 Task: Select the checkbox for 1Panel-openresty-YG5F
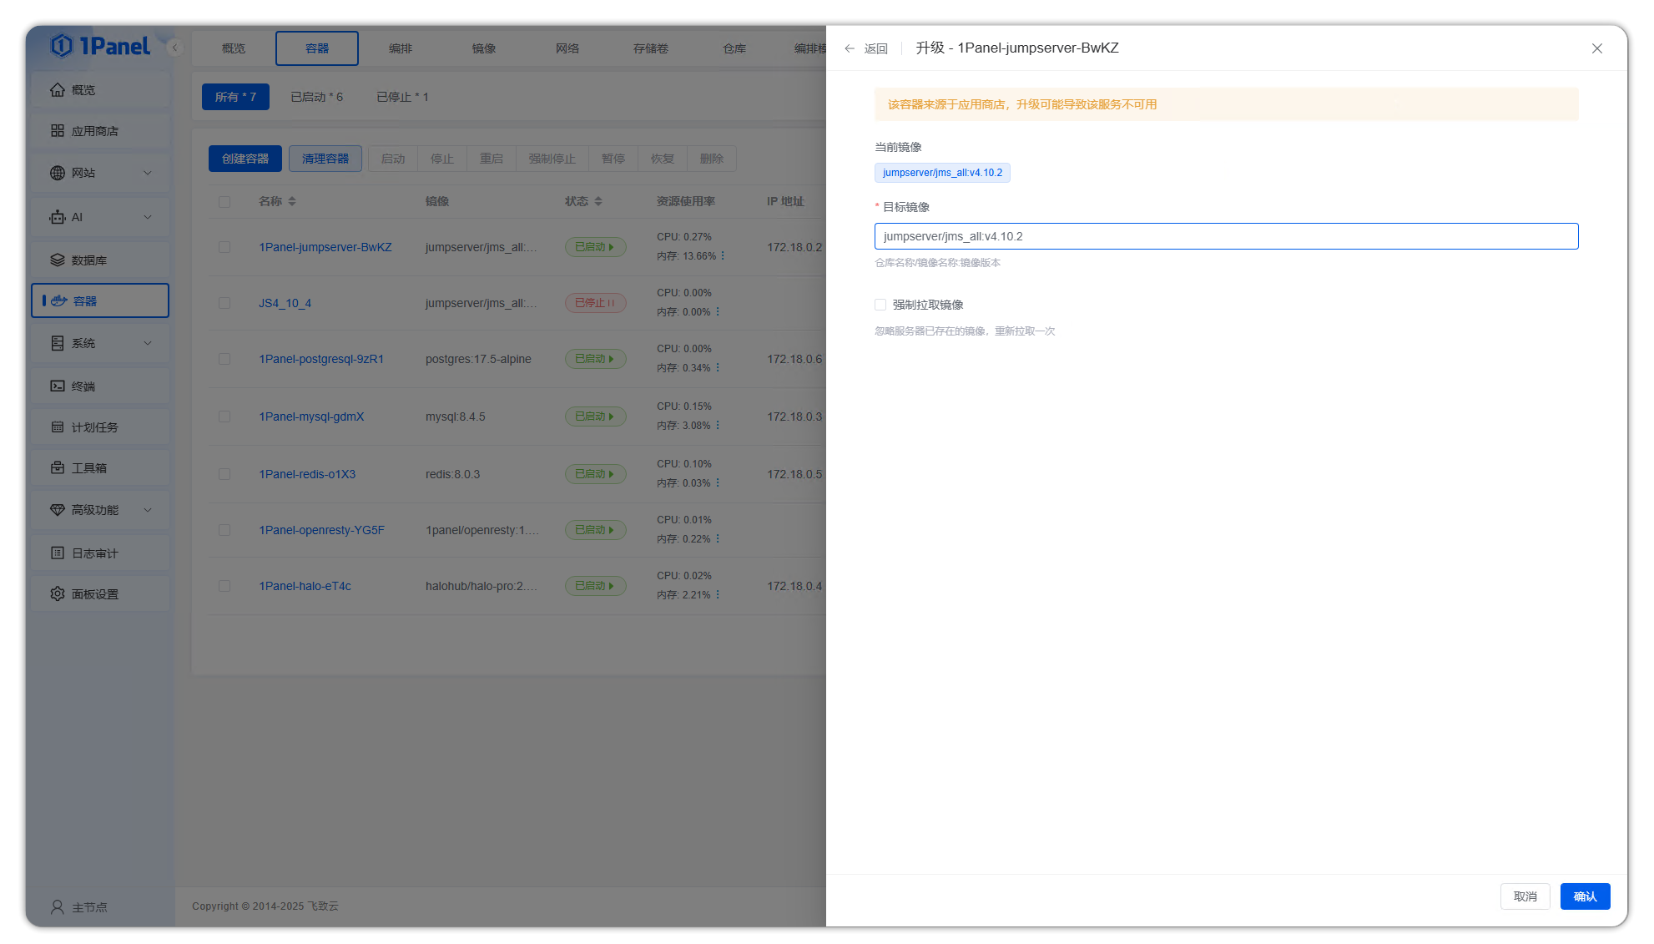[224, 530]
